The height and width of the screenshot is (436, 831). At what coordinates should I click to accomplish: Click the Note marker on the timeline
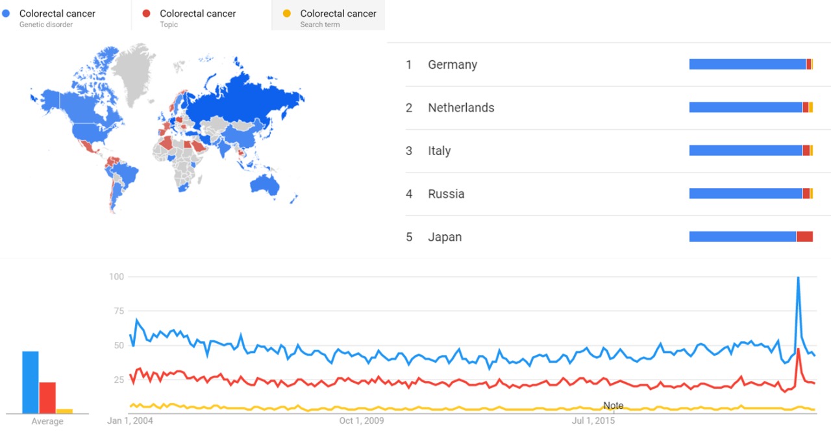613,406
